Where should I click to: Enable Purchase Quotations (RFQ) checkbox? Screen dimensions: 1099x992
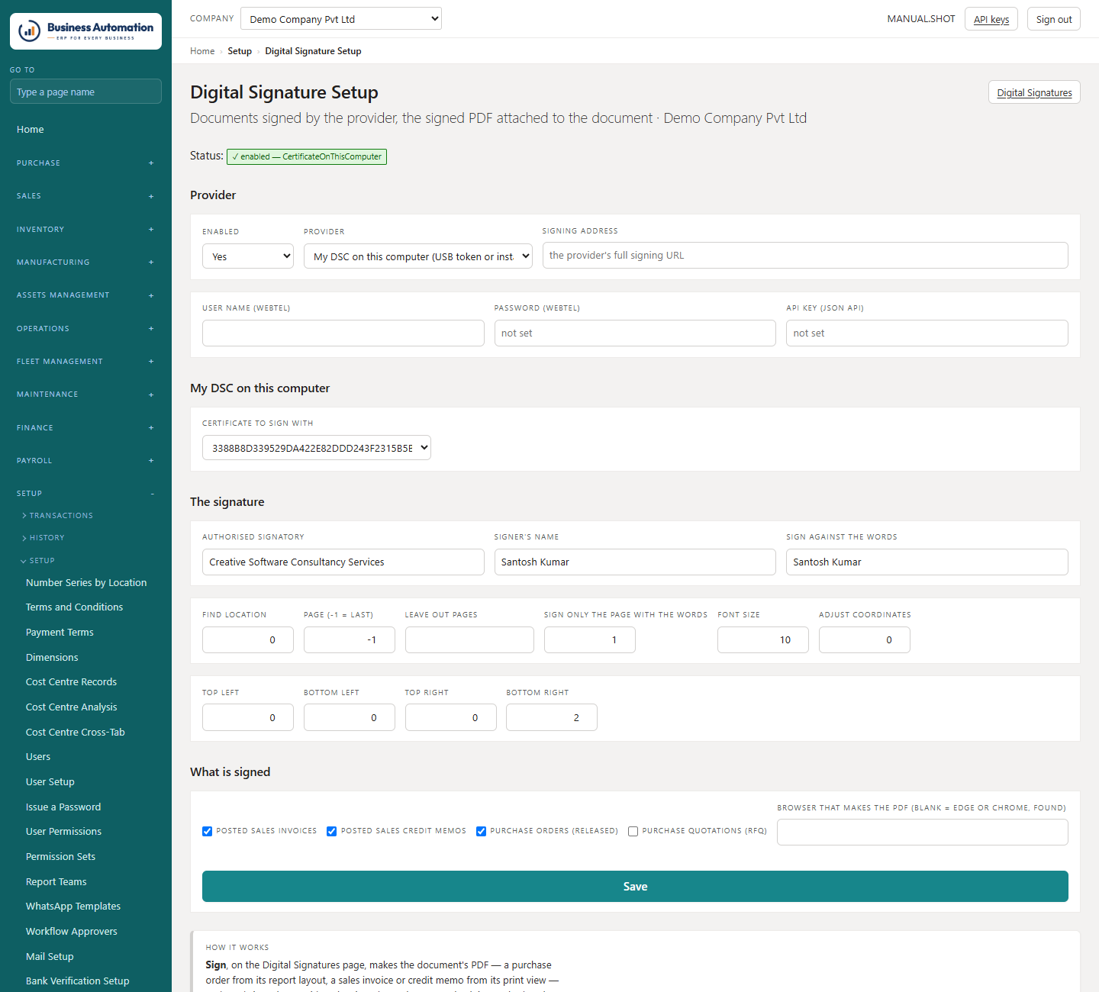pos(633,831)
